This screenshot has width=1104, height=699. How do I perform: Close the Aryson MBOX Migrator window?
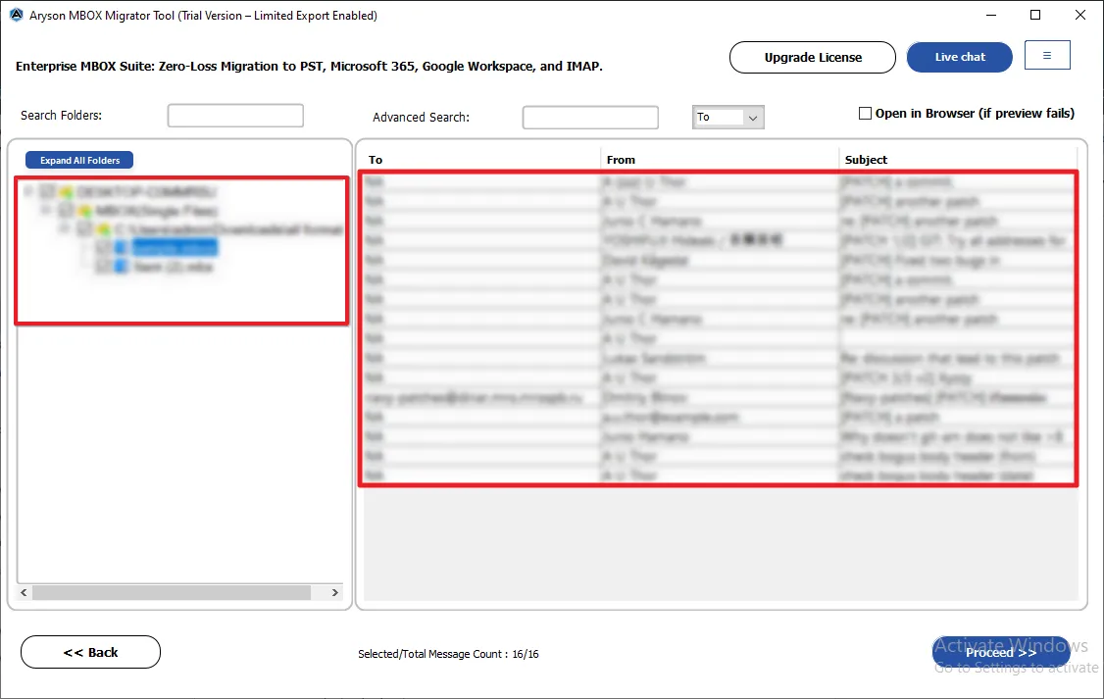[x=1080, y=15]
